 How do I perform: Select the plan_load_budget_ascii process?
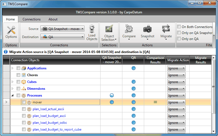[x=49, y=116]
